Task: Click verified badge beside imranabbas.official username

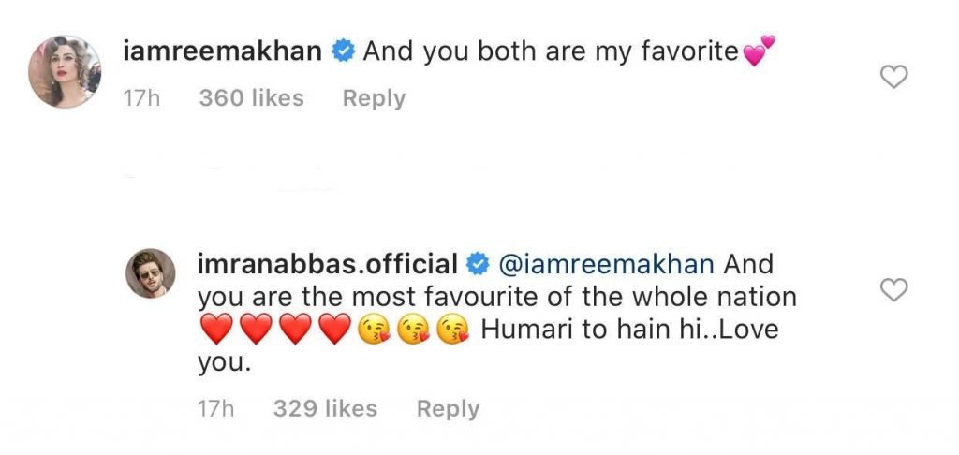Action: point(477,266)
